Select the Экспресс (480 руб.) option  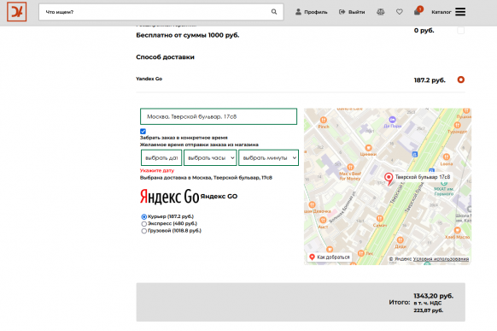(144, 224)
